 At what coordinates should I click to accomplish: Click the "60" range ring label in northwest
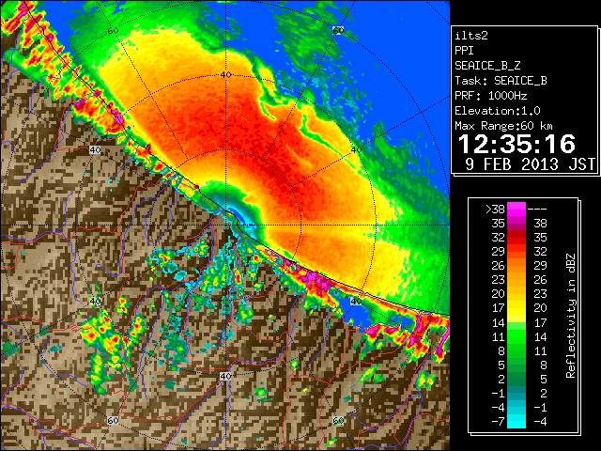[113, 31]
